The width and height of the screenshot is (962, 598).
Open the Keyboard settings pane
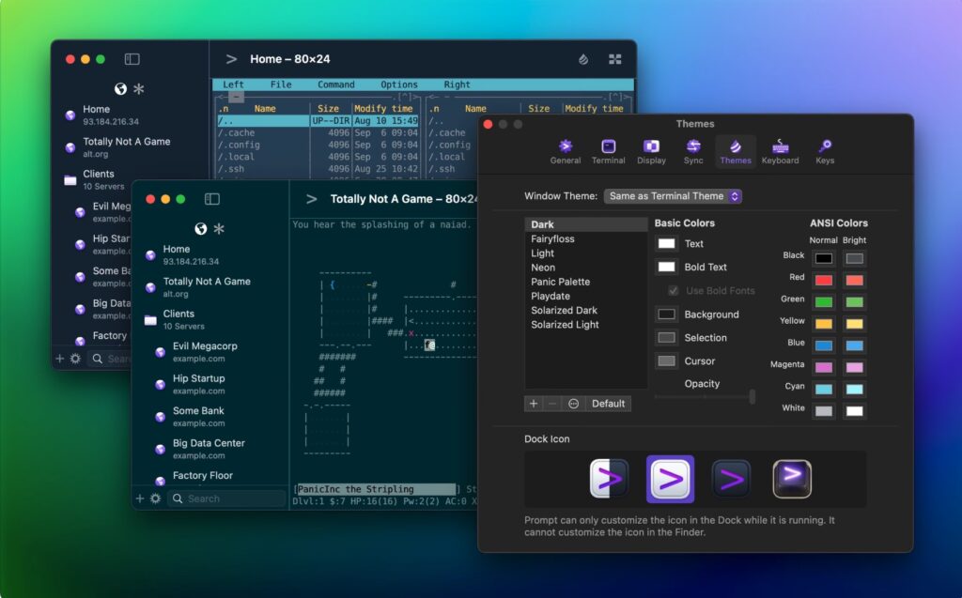(x=780, y=148)
